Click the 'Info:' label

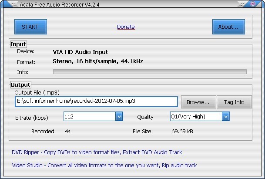coord(23,72)
